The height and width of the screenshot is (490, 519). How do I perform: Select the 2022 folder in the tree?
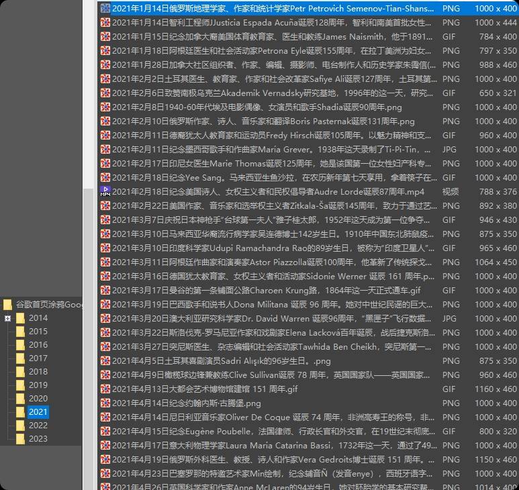[38, 426]
